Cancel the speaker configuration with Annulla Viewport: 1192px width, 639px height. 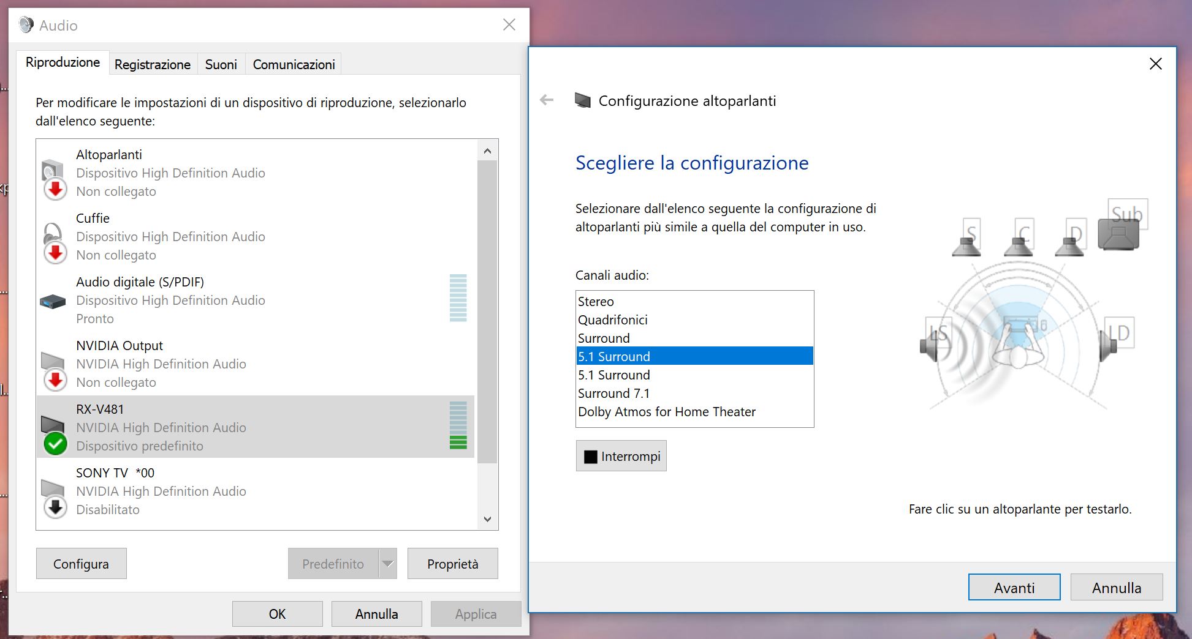[1117, 588]
